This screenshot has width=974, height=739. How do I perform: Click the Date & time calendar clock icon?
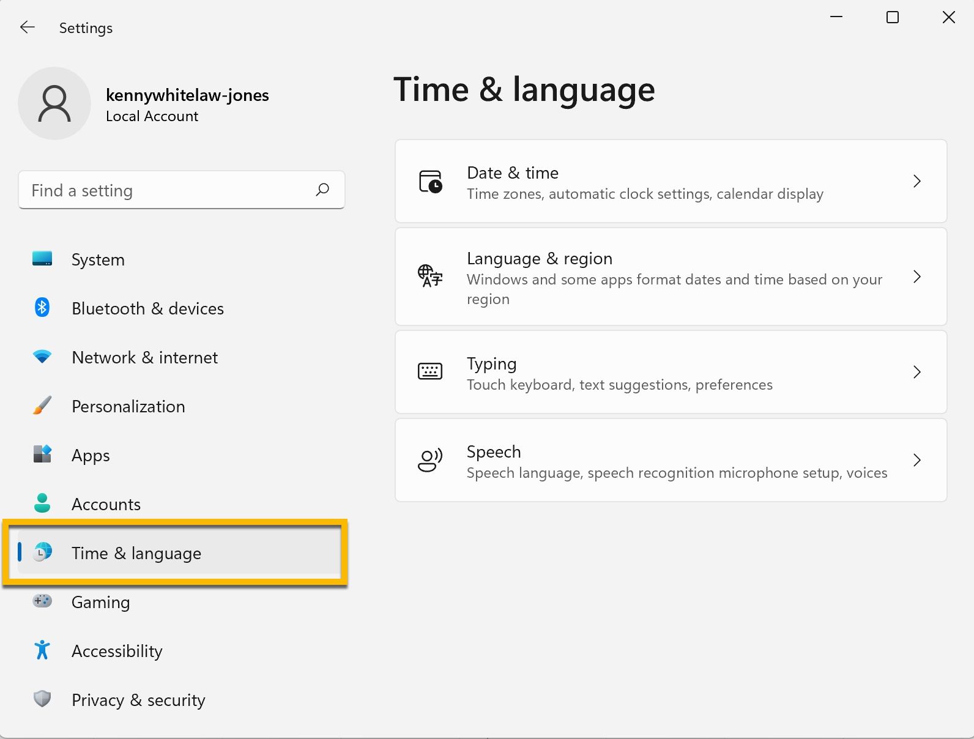click(x=430, y=182)
